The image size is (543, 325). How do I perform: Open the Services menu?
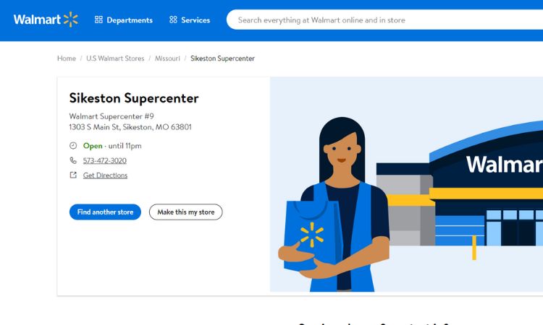(190, 20)
